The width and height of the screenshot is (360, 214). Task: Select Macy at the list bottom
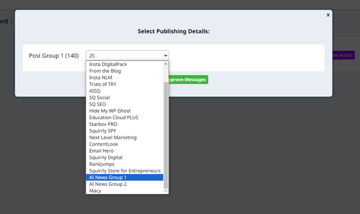click(95, 191)
